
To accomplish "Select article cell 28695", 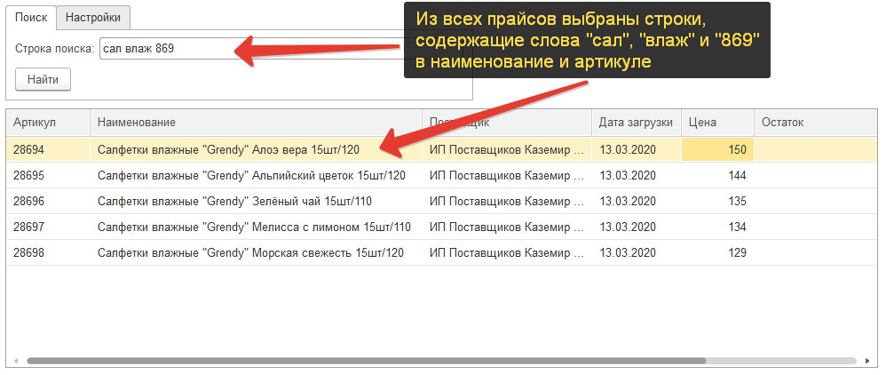I will point(48,175).
